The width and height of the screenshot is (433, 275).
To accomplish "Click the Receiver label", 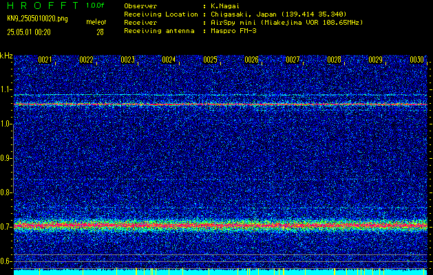I will coord(140,23).
